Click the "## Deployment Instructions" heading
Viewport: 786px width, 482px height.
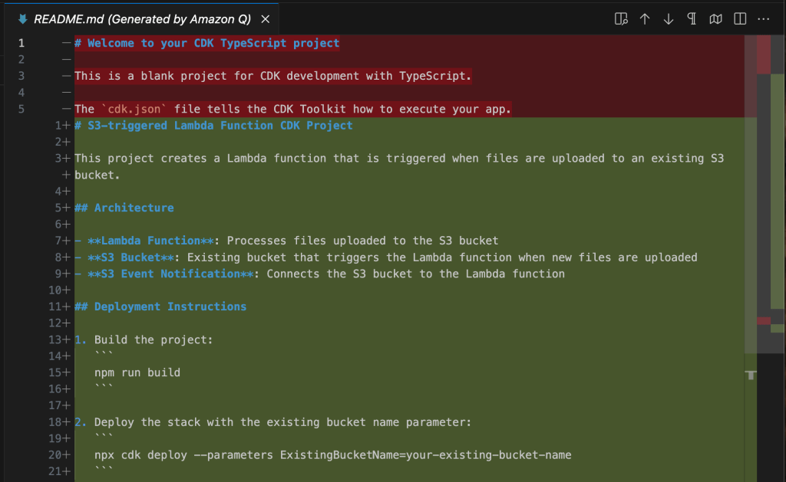tap(161, 307)
